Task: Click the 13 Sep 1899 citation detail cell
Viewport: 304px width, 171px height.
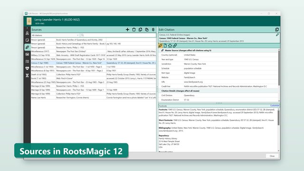Action: pyautogui.click(x=131, y=90)
